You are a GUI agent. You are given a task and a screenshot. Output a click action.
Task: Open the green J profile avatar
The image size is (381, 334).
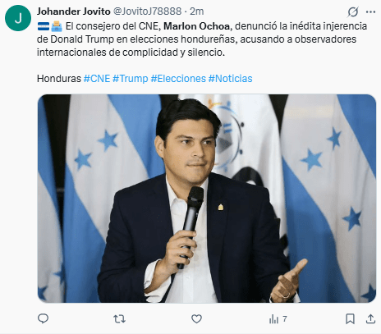18,18
